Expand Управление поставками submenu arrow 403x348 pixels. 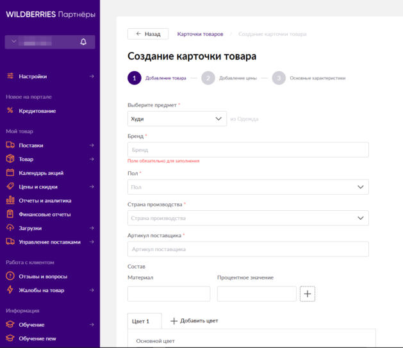92,242
